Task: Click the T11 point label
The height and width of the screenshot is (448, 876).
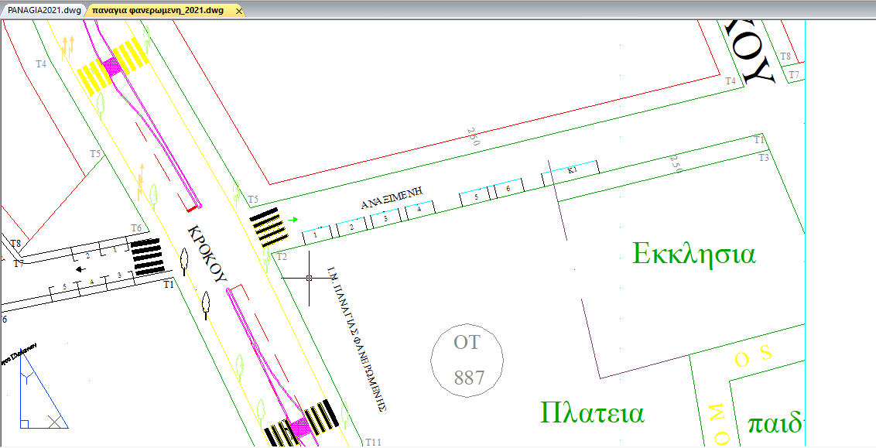Action: tap(374, 441)
